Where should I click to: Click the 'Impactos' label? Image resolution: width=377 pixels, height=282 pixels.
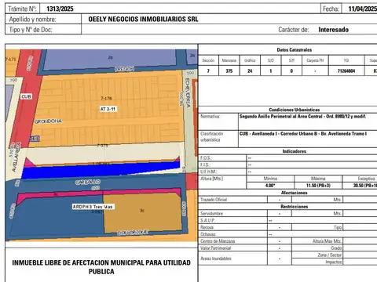tap(334, 262)
